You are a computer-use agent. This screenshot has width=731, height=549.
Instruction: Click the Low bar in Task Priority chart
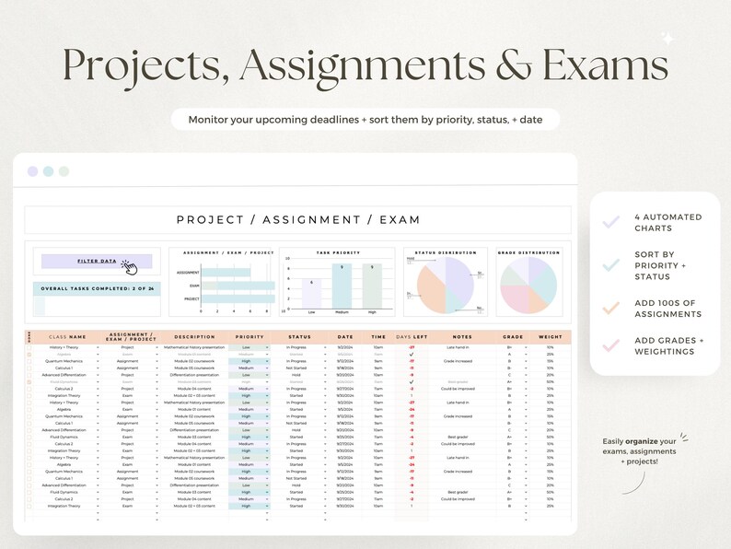pyautogui.click(x=311, y=294)
